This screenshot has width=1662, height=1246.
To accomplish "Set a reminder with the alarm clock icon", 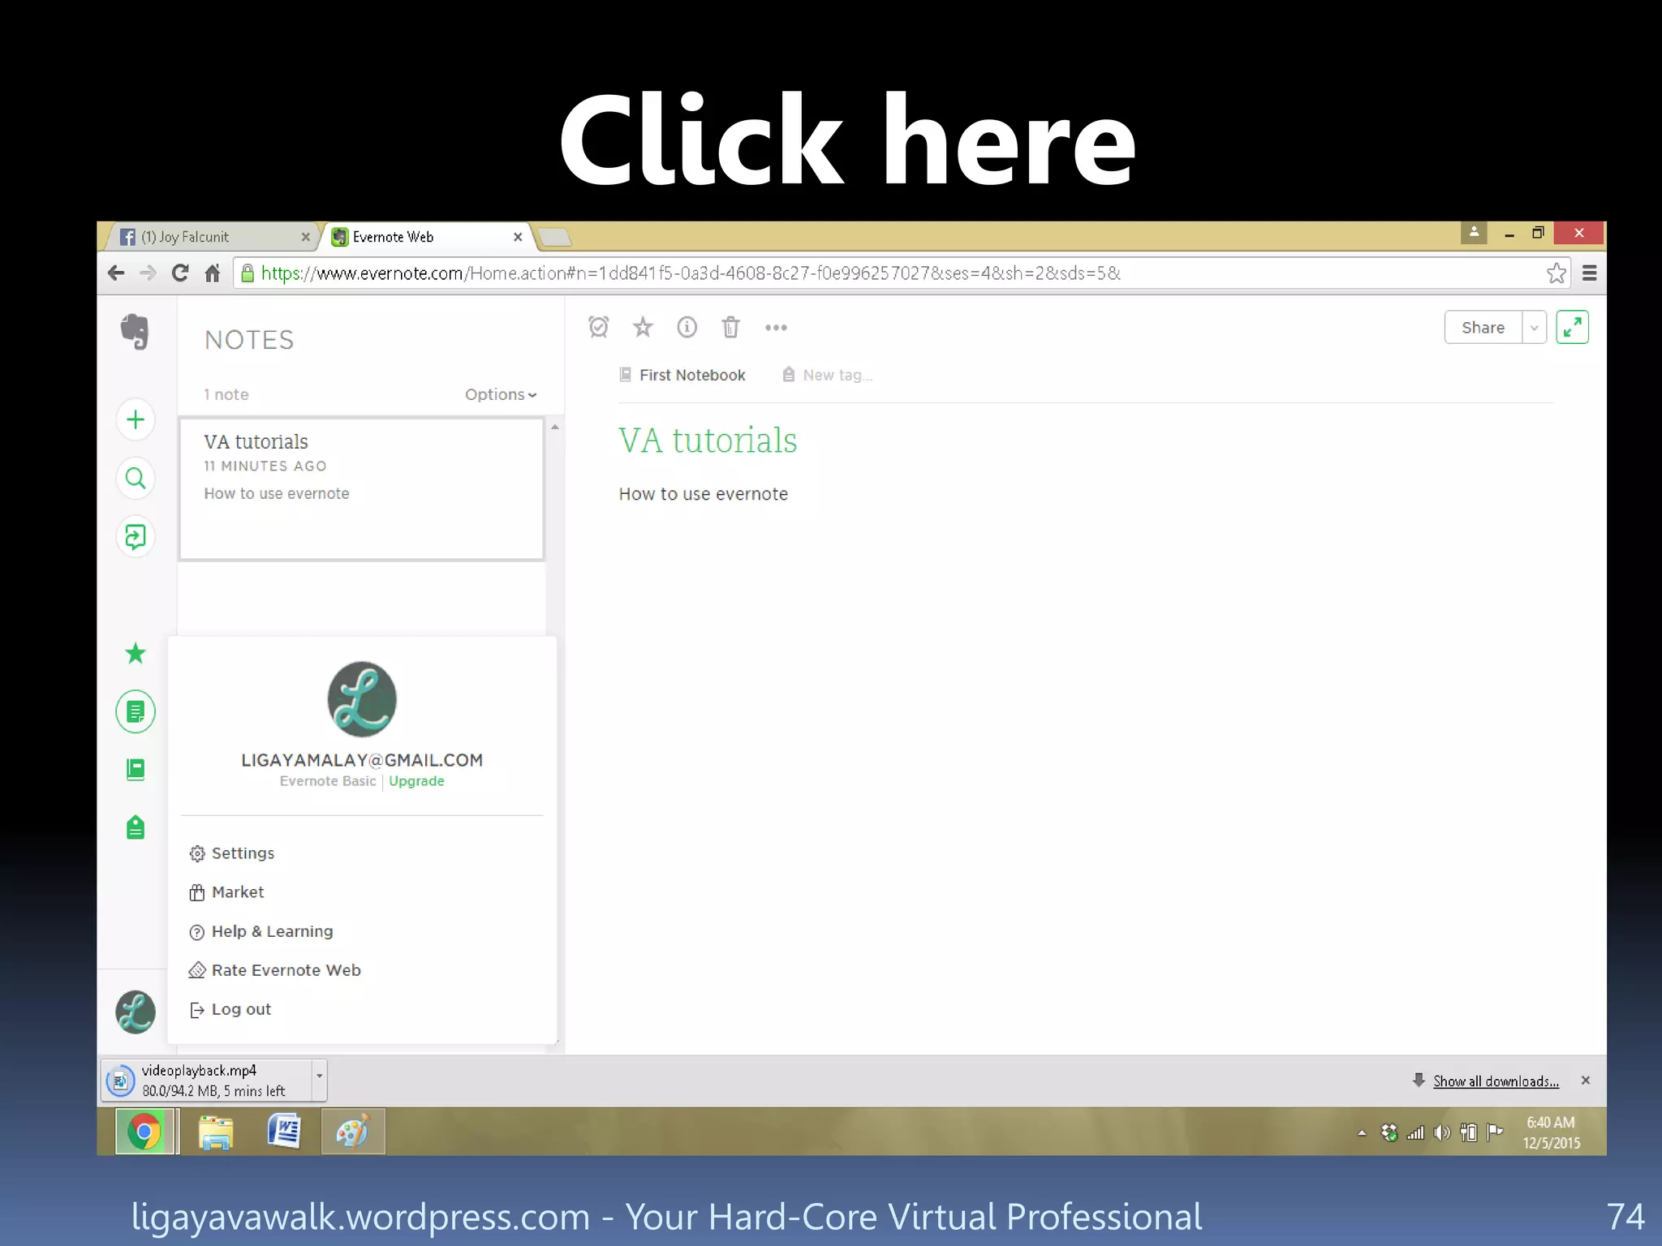I will pyautogui.click(x=599, y=327).
